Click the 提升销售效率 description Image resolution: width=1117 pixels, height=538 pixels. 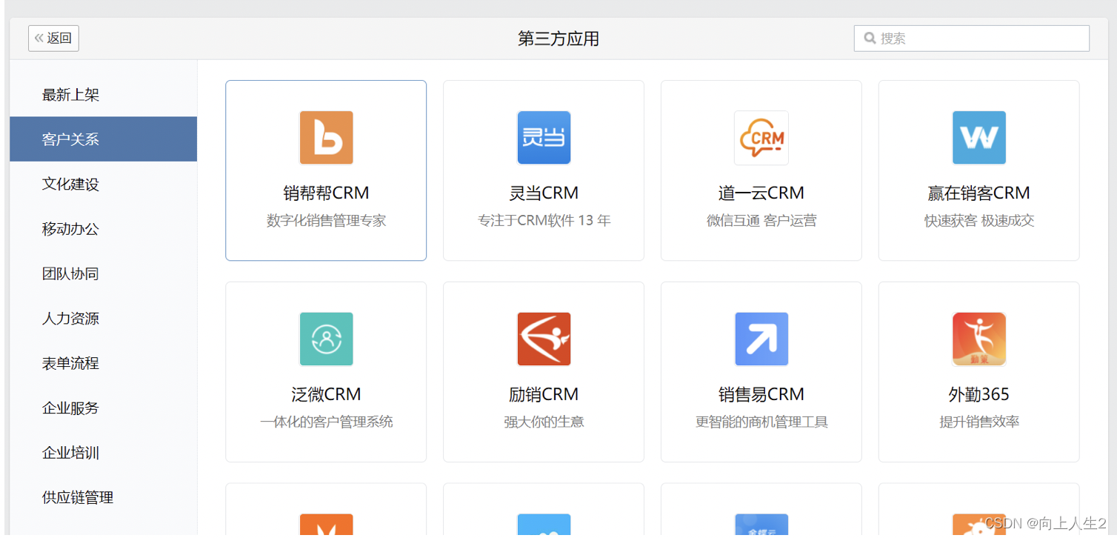979,422
